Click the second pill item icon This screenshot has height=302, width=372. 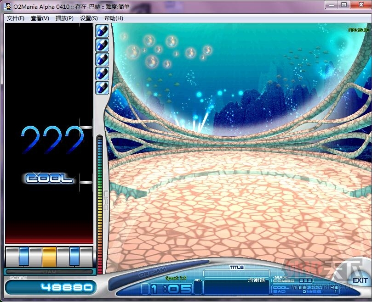click(x=102, y=45)
